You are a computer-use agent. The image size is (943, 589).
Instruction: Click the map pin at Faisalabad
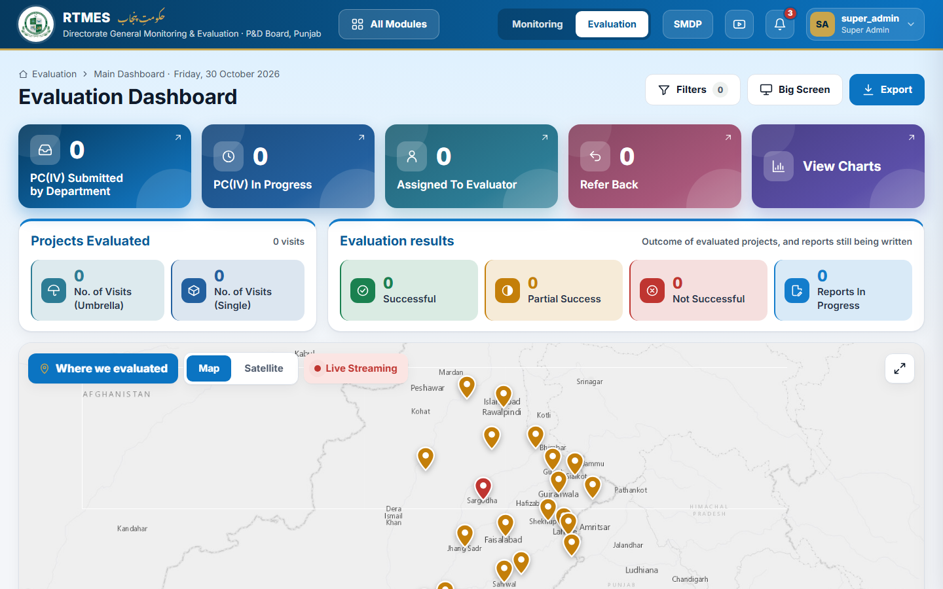[506, 524]
